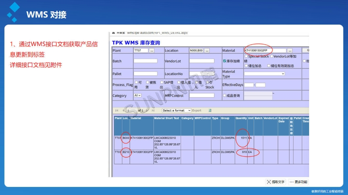The image size is (348, 195).
Task: Click the quantity value 1511
Action: click(x=244, y=138)
